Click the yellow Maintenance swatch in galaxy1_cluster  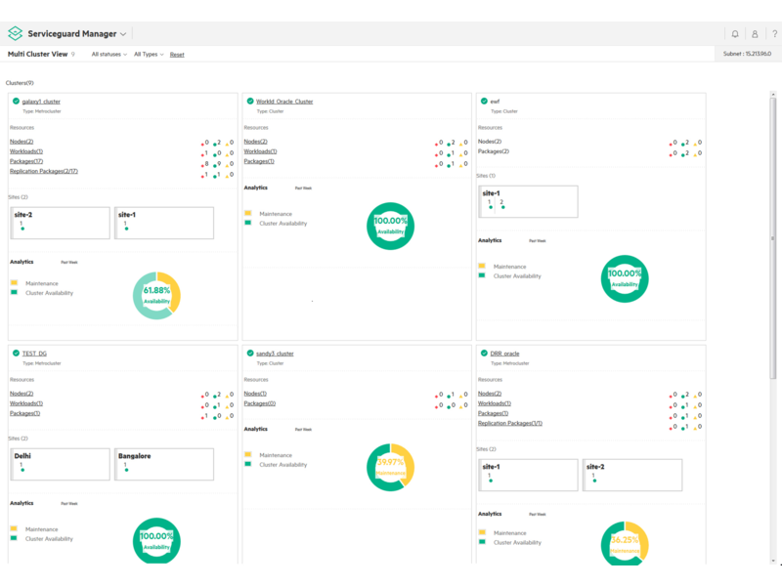(x=14, y=283)
